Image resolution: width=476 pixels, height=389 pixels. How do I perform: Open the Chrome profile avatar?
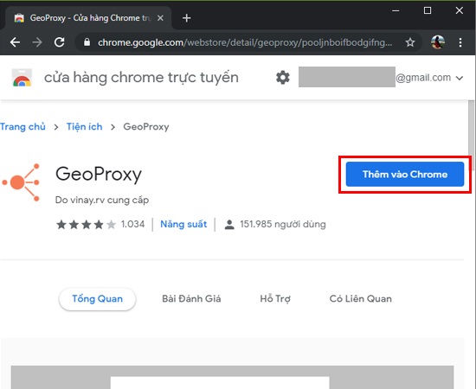point(438,42)
